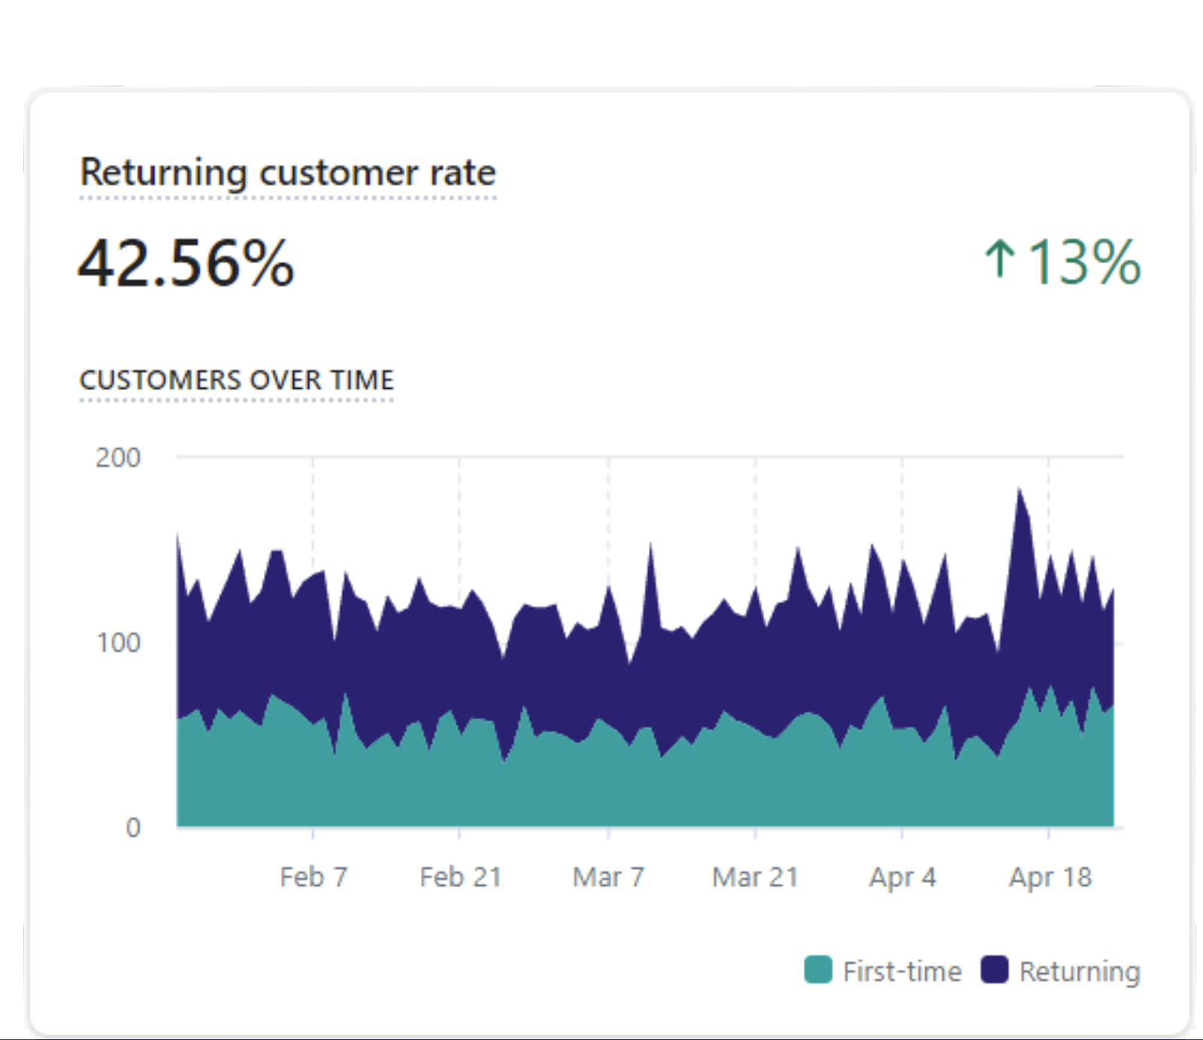
Task: Click the 0 y-axis value
Action: pyautogui.click(x=133, y=828)
